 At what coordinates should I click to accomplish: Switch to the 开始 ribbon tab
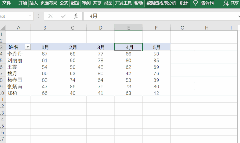point(23,3)
